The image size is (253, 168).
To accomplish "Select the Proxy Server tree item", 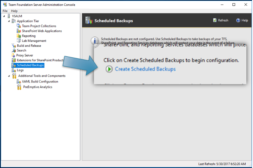I will pos(25,55).
